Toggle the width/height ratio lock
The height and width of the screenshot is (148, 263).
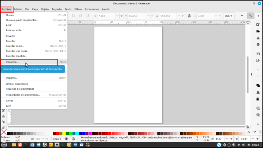[189, 16]
